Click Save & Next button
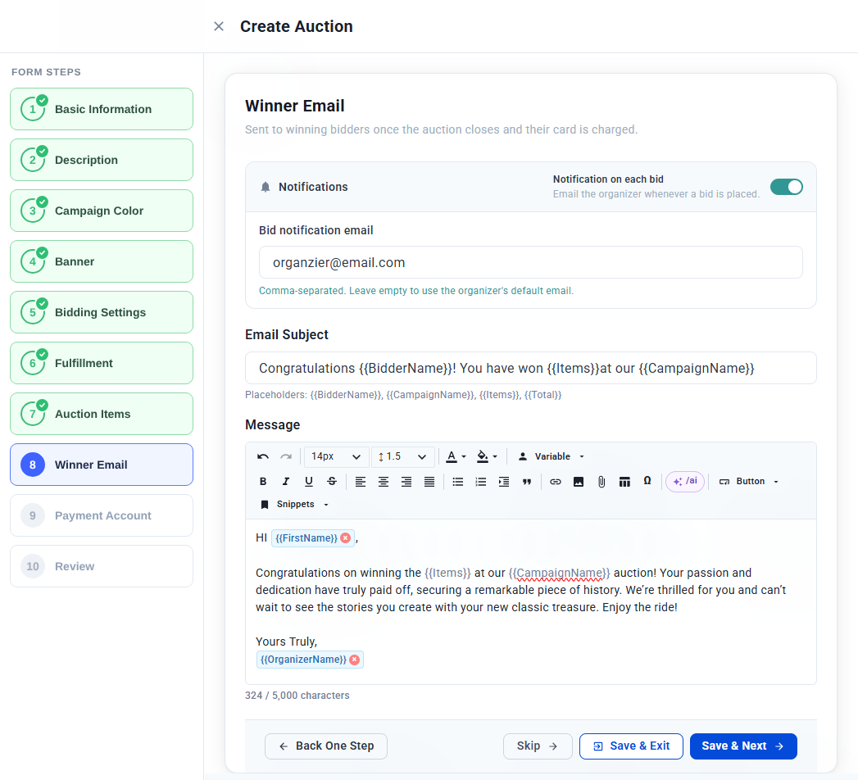The width and height of the screenshot is (858, 780). [743, 746]
